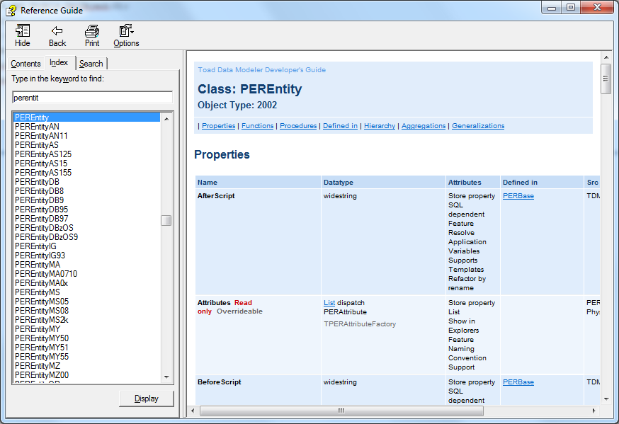Select PEREntityMZ00 entry
The height and width of the screenshot is (424, 619).
[42, 374]
